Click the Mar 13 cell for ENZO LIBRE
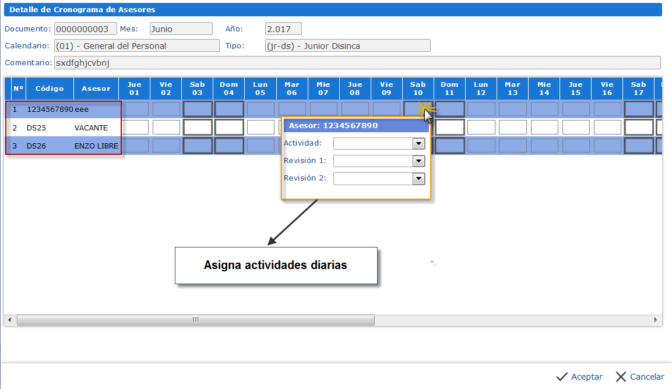Image resolution: width=672 pixels, height=389 pixels. pyautogui.click(x=512, y=146)
